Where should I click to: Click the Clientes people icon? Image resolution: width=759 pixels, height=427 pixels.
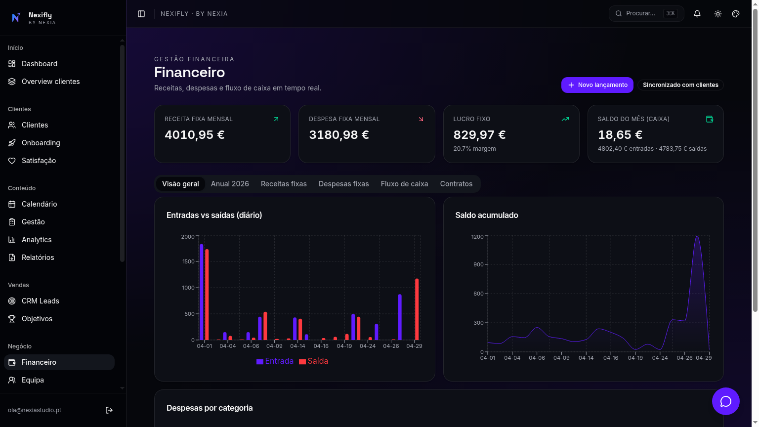click(12, 125)
